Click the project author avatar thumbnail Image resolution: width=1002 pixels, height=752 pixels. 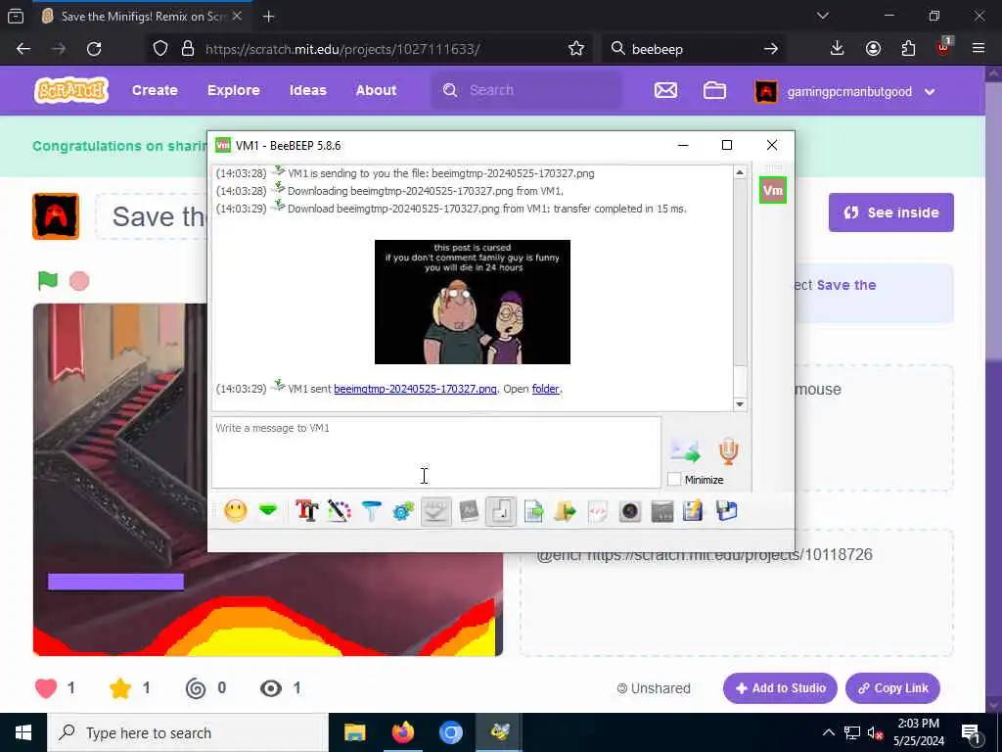56,216
